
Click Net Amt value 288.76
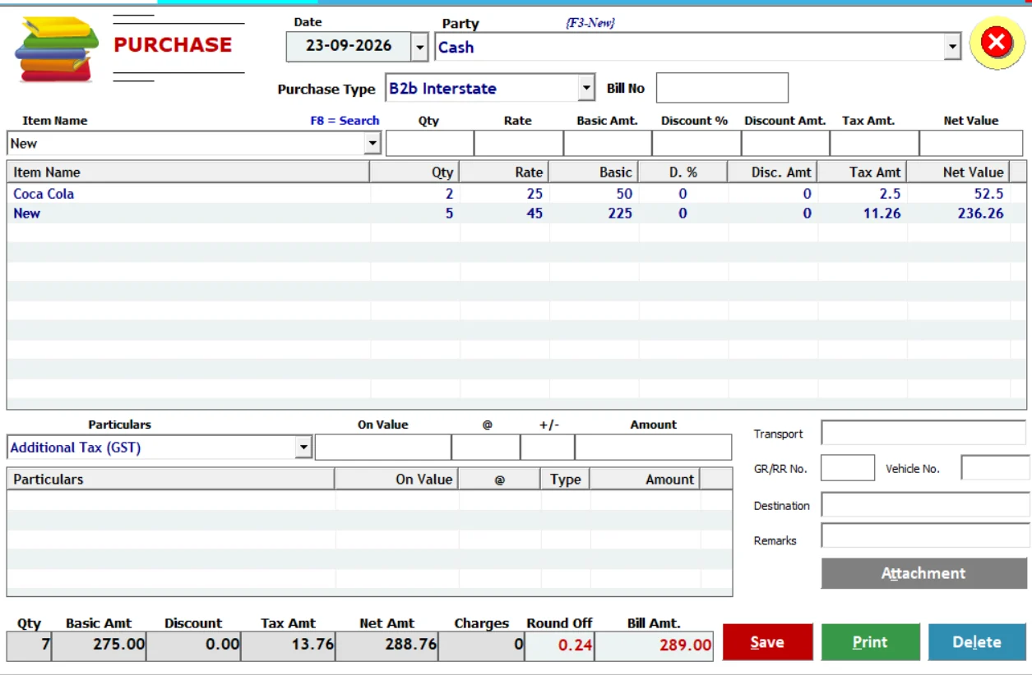click(x=387, y=645)
